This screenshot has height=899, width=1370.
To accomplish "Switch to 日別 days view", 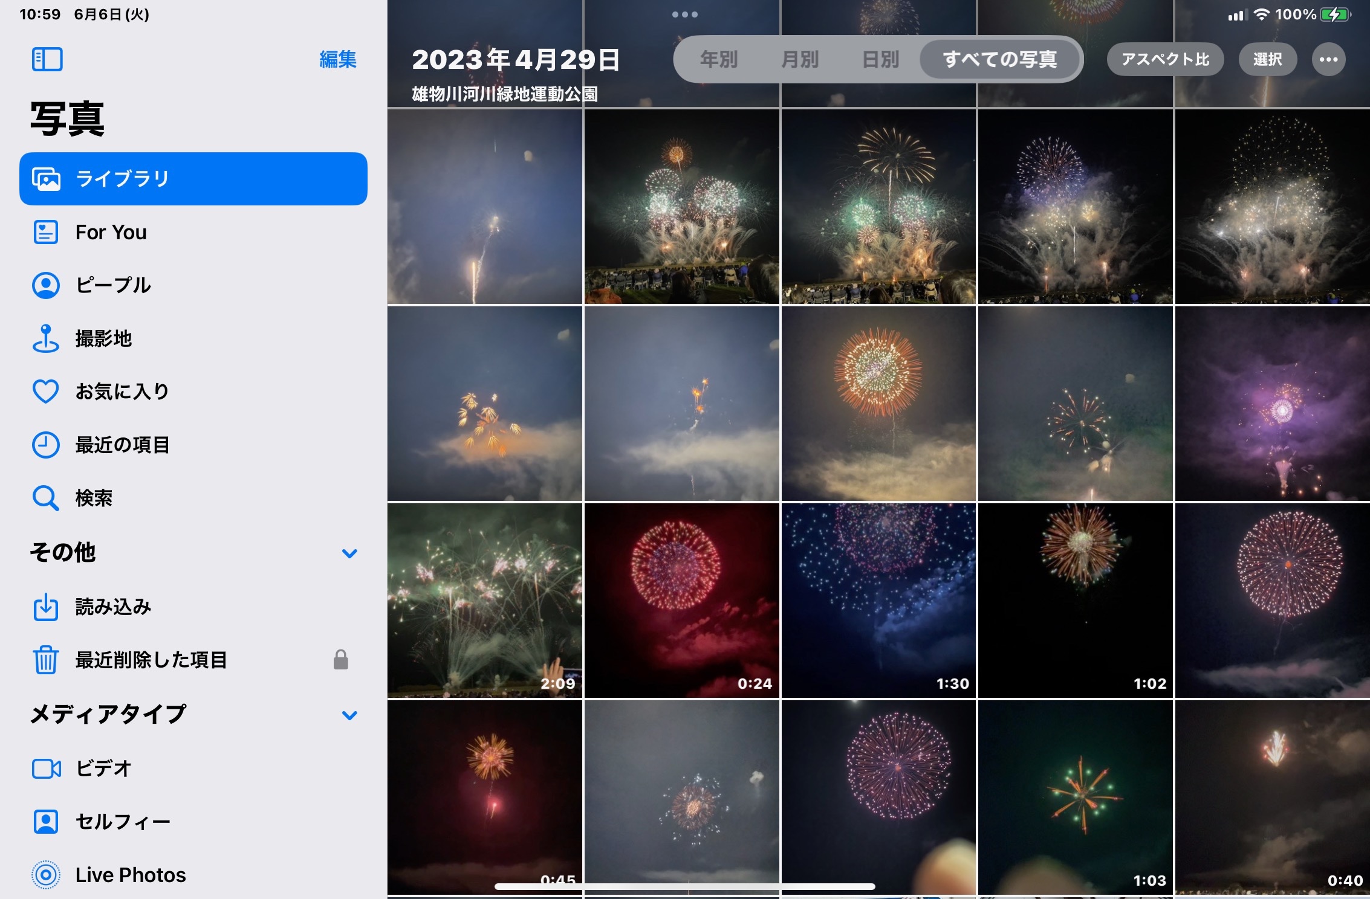I will click(880, 59).
